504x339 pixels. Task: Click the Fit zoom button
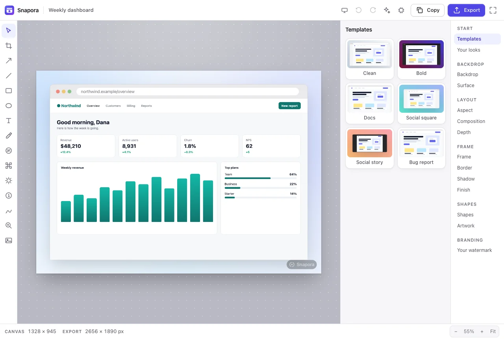coord(493,332)
